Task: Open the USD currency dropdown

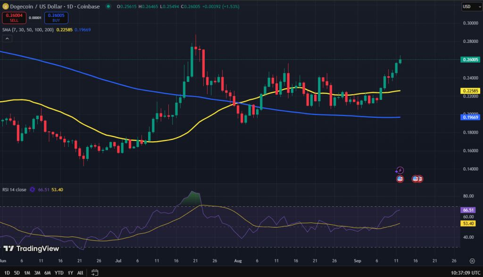Action: pos(472,7)
